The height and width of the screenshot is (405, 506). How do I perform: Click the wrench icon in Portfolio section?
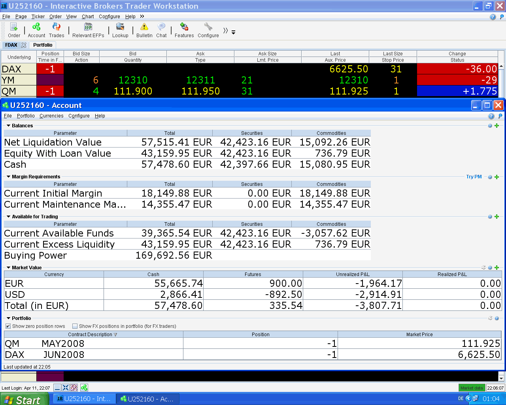[490, 318]
